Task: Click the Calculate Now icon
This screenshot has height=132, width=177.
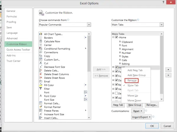Action: [41, 41]
